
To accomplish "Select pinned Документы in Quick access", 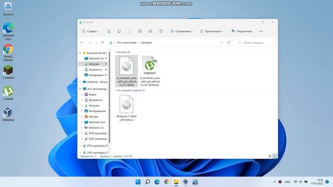I will [x=94, y=70].
